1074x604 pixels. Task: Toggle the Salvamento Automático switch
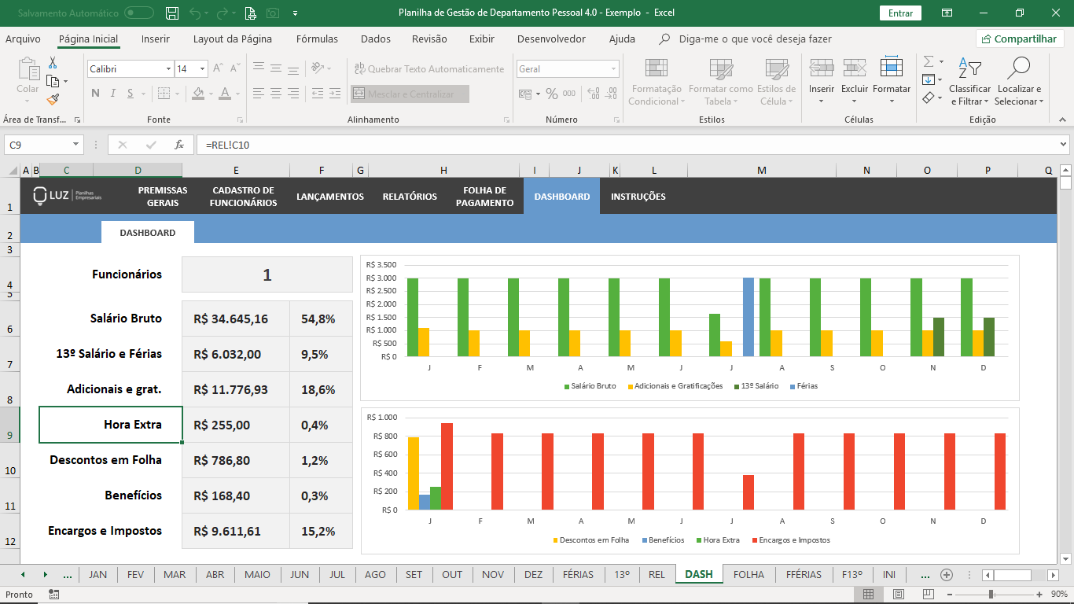[139, 13]
